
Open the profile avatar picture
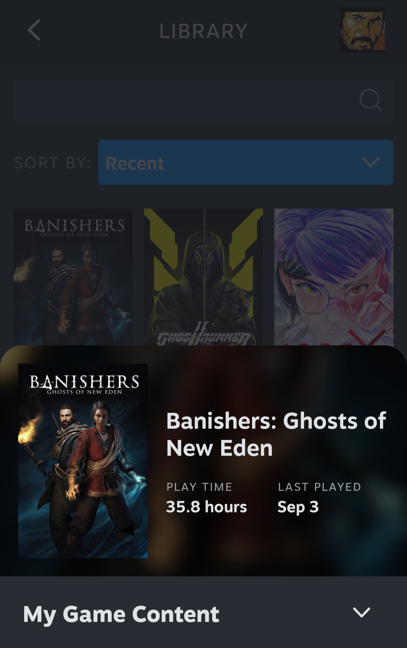pos(362,30)
